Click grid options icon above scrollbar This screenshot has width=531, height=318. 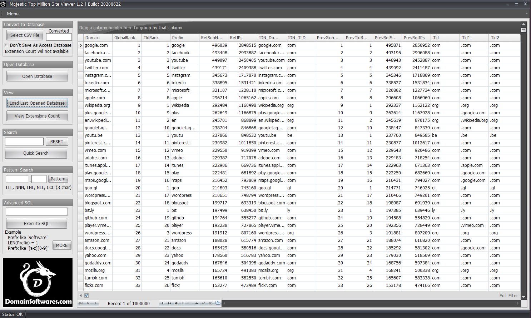click(523, 30)
